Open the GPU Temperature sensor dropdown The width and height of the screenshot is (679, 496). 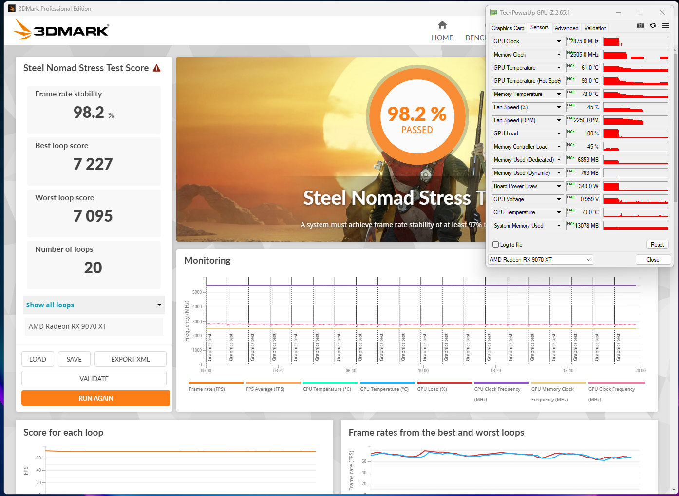tap(559, 68)
